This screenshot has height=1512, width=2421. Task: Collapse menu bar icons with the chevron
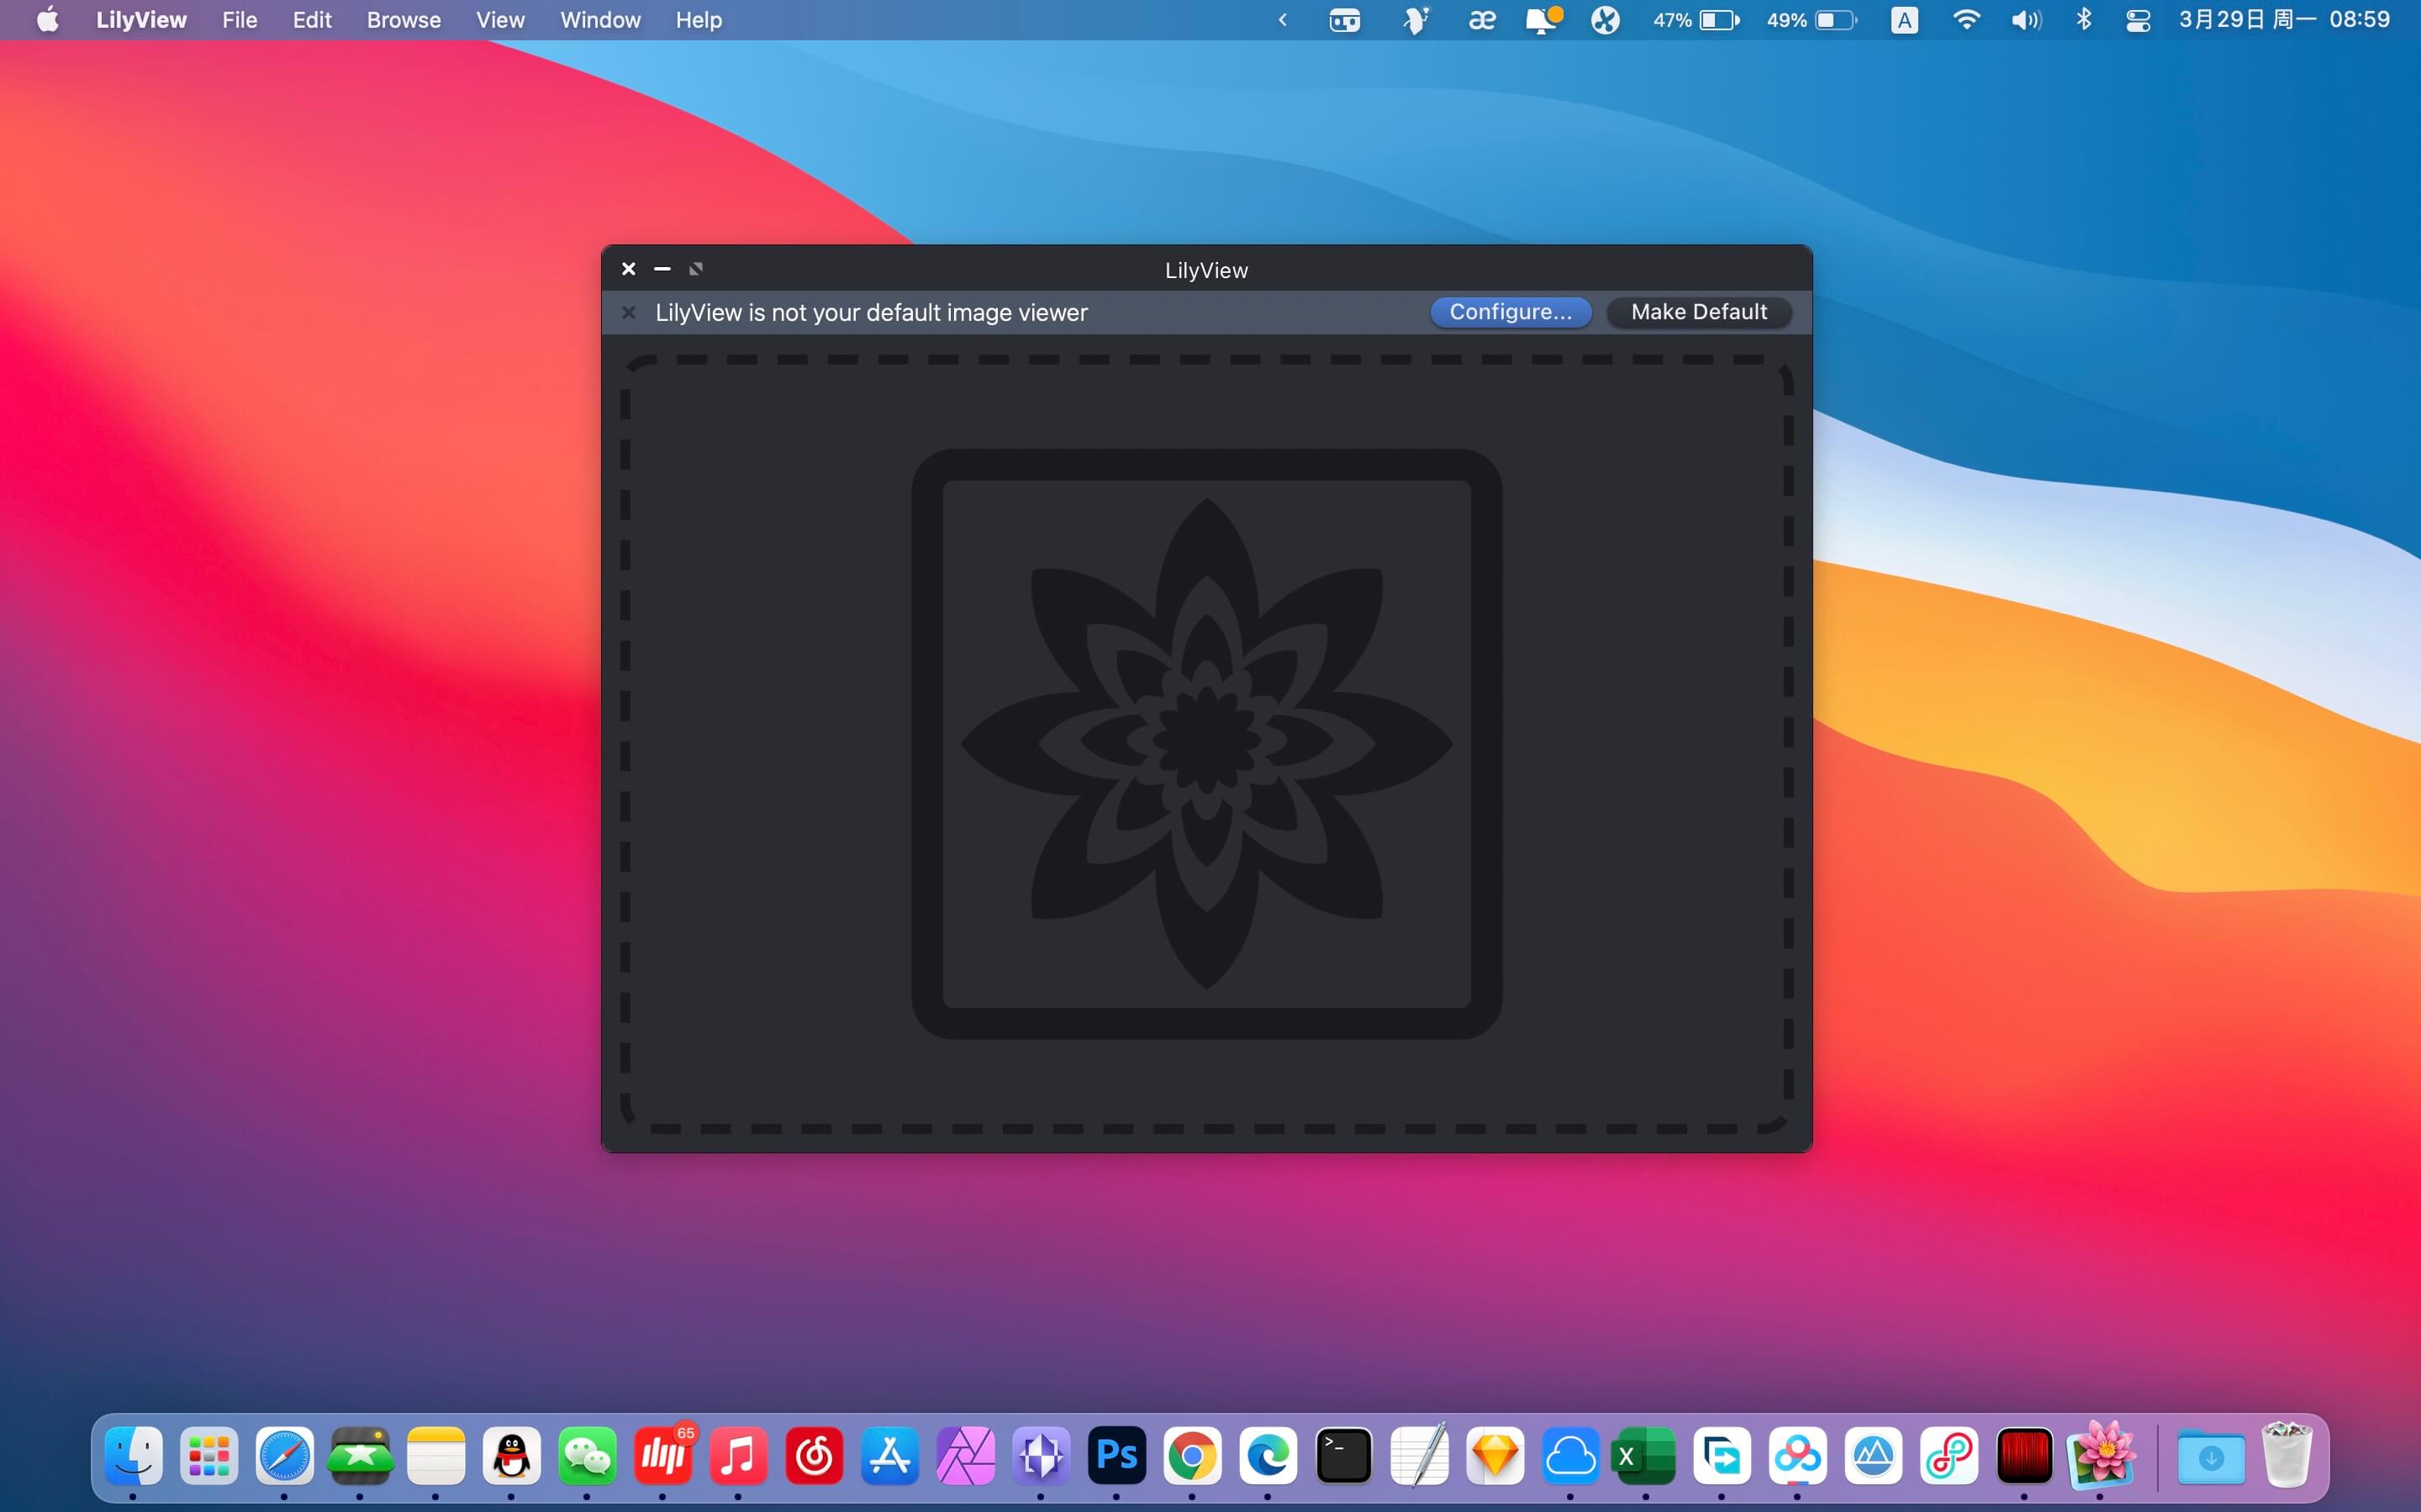(x=1283, y=20)
